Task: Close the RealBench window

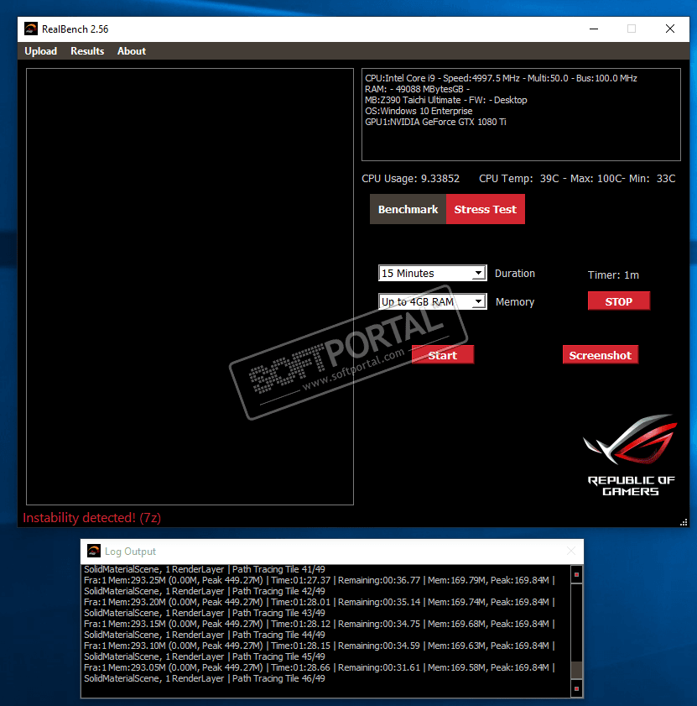Action: click(670, 29)
